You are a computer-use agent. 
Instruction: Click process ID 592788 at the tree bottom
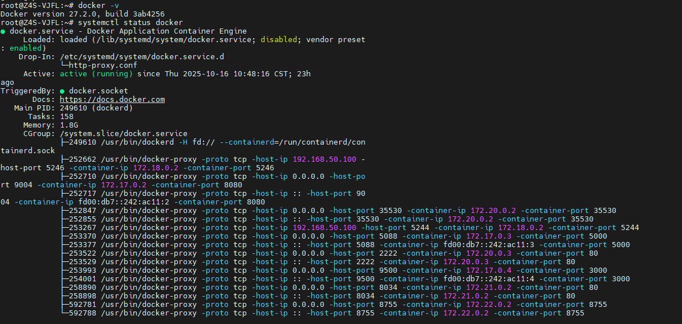[x=82, y=313]
